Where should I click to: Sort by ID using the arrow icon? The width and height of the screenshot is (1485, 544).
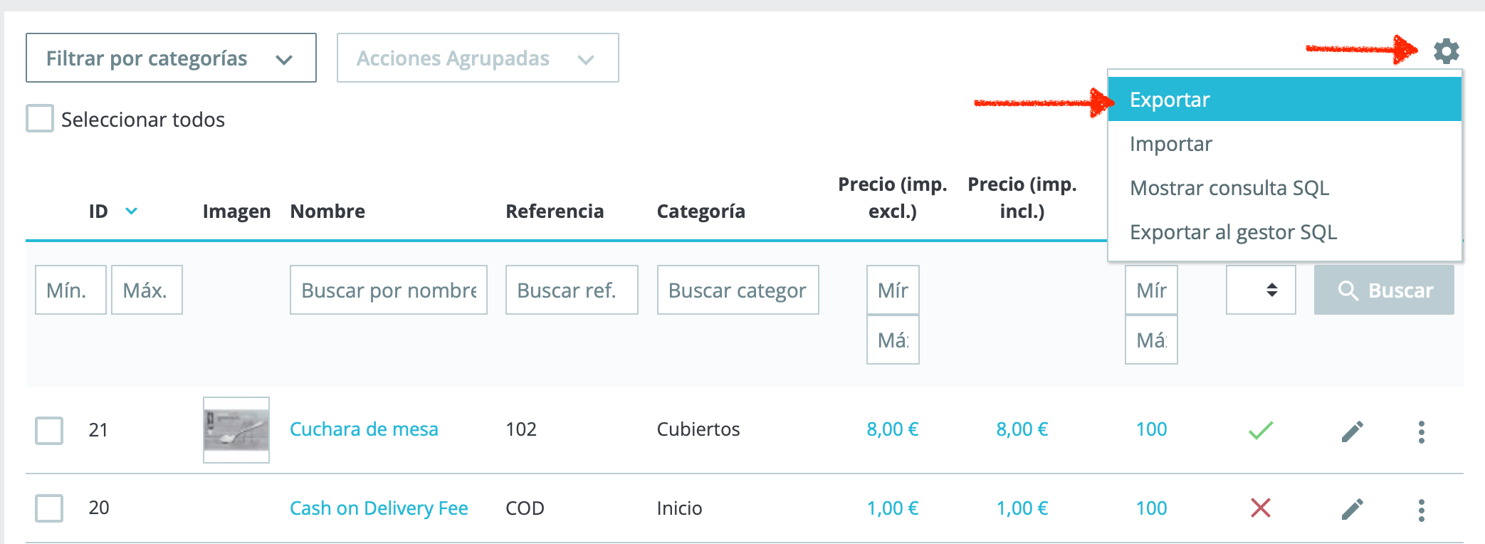tap(131, 211)
